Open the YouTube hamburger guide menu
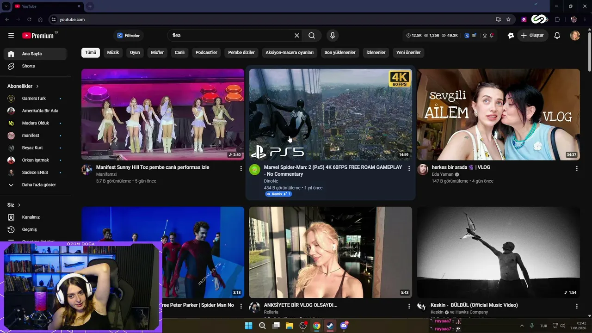The width and height of the screenshot is (592, 333). (x=11, y=36)
